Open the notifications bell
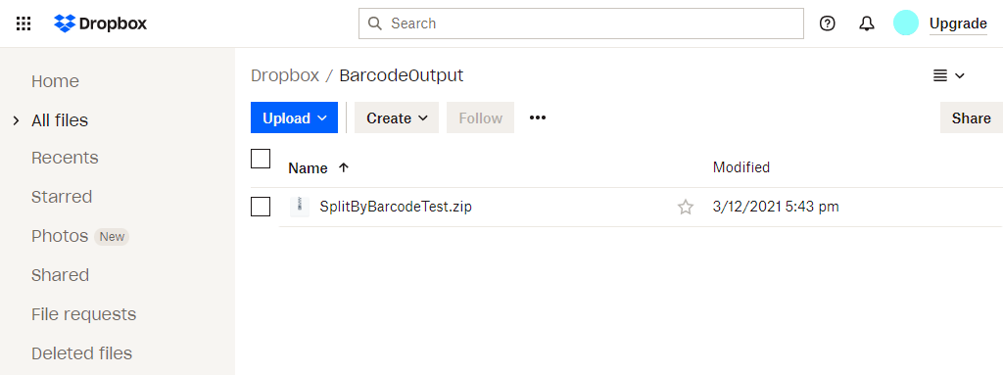Viewport: 1003px width, 375px height. point(866,23)
